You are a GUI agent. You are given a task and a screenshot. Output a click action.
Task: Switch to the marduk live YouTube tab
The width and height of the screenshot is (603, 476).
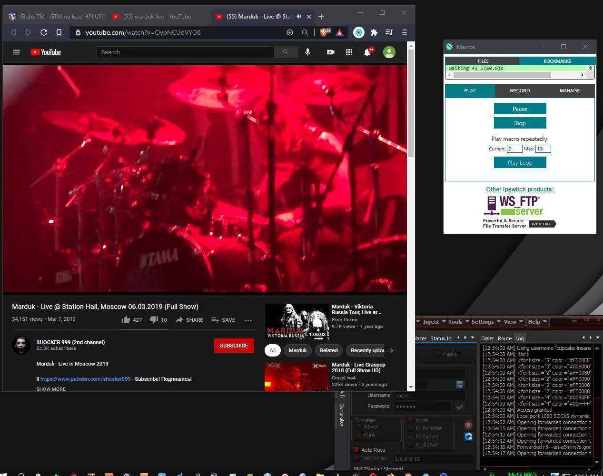[x=157, y=17]
